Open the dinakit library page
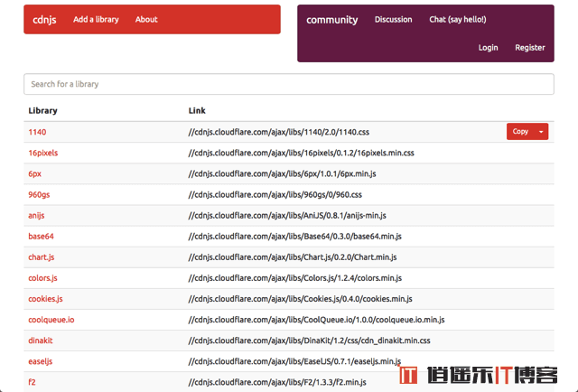 click(x=41, y=341)
